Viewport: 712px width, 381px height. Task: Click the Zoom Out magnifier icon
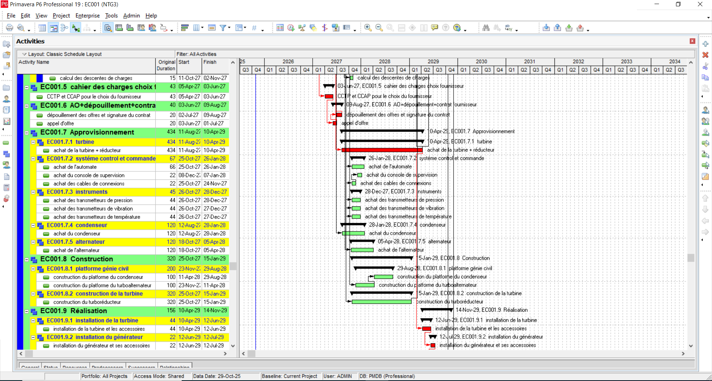(x=379, y=28)
